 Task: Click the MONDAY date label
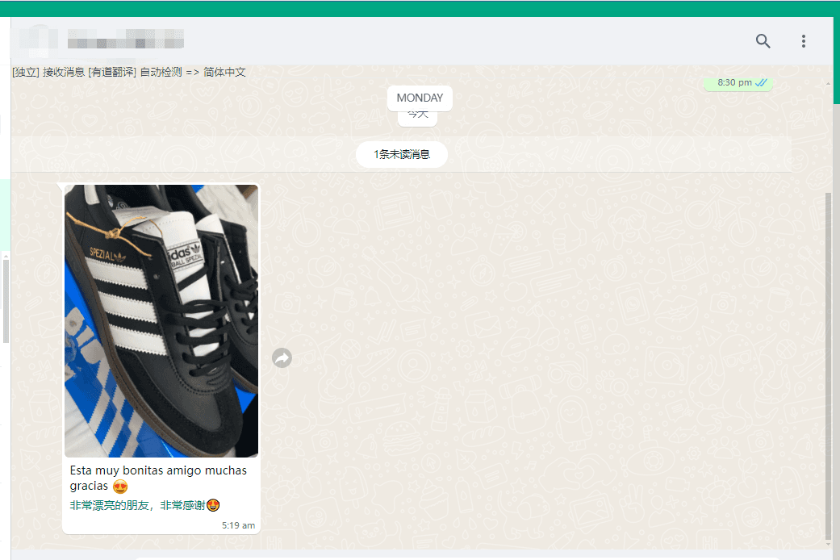click(x=420, y=98)
